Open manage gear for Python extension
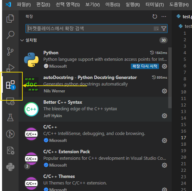 pos(164,66)
